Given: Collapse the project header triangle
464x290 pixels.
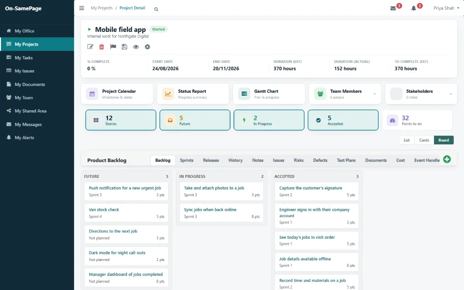Looking at the screenshot, I should [89, 29].
